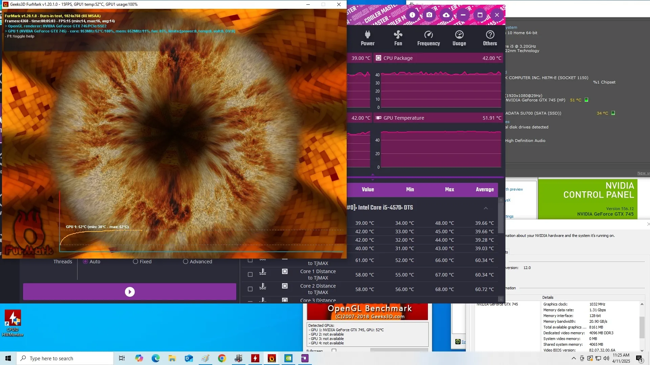Open Google Chrome from taskbar
Image resolution: width=650 pixels, height=365 pixels.
222,358
